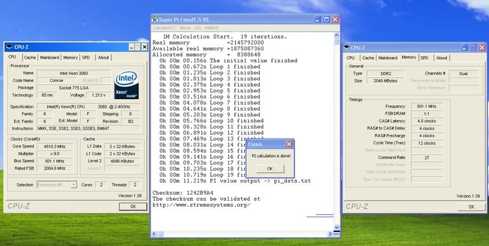Switch to SPD tab in left CPU-Z
Viewport: 489px width, 246px height.
[x=86, y=58]
